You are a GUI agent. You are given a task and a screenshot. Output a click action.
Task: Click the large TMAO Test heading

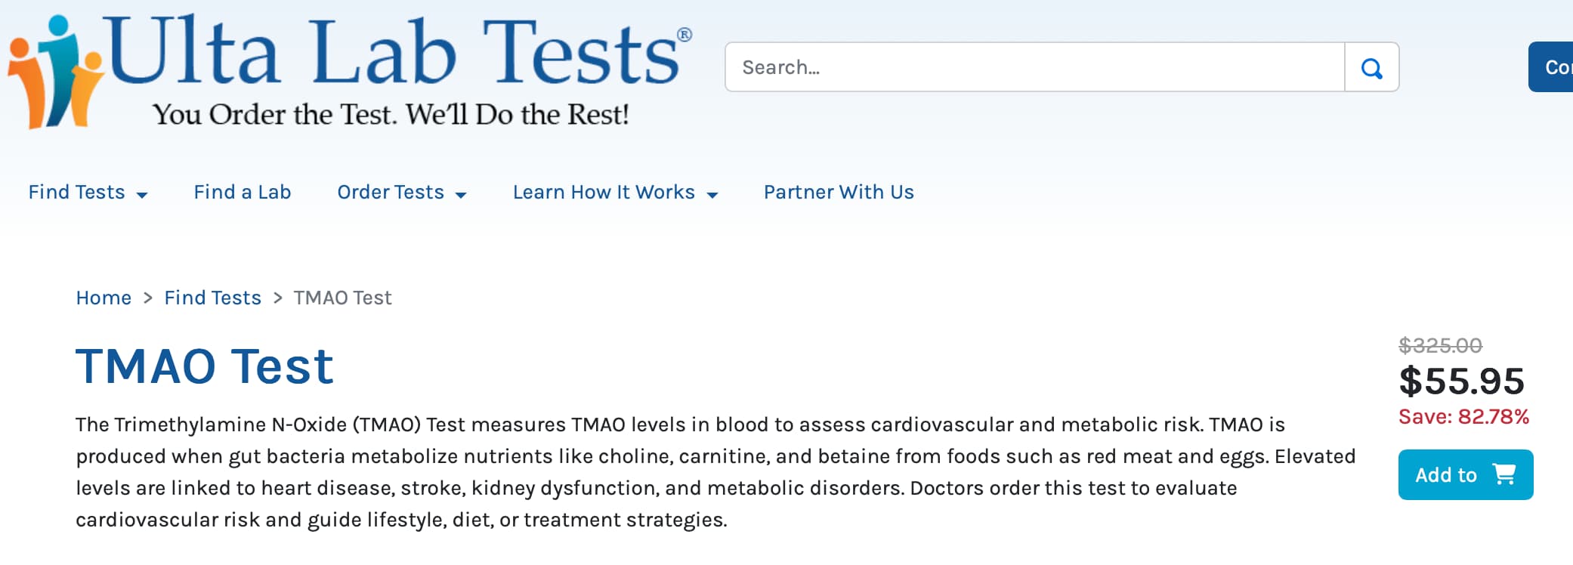204,366
